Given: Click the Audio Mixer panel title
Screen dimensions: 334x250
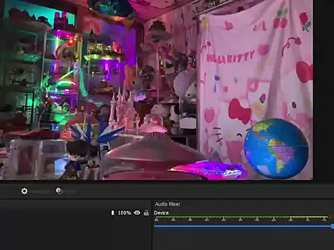Looking at the screenshot, I should tap(168, 204).
